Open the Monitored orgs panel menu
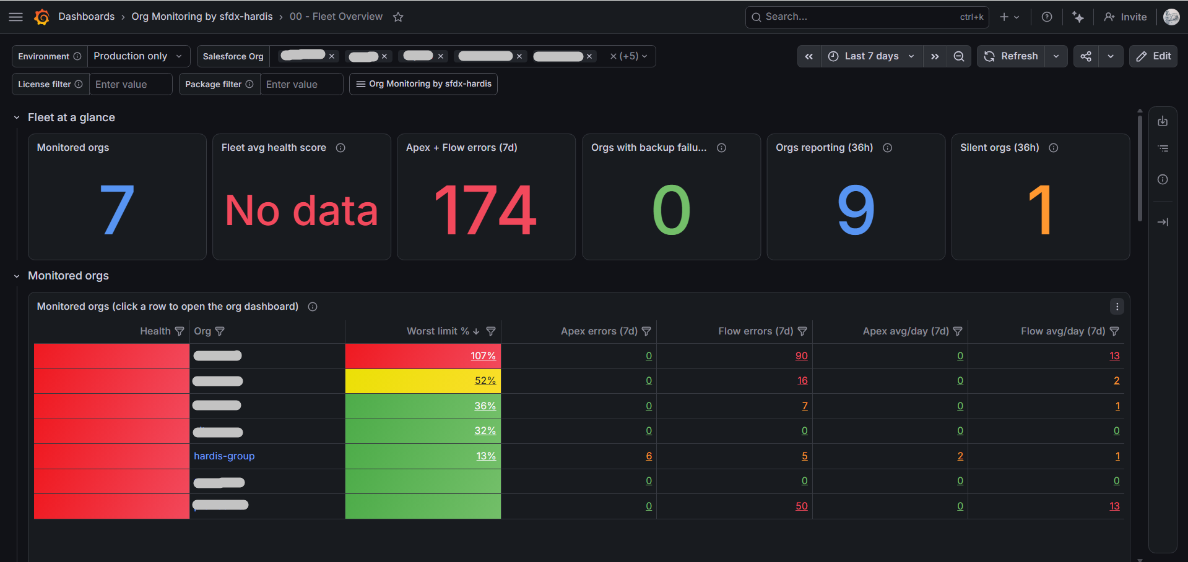Image resolution: width=1188 pixels, height=562 pixels. [1117, 306]
